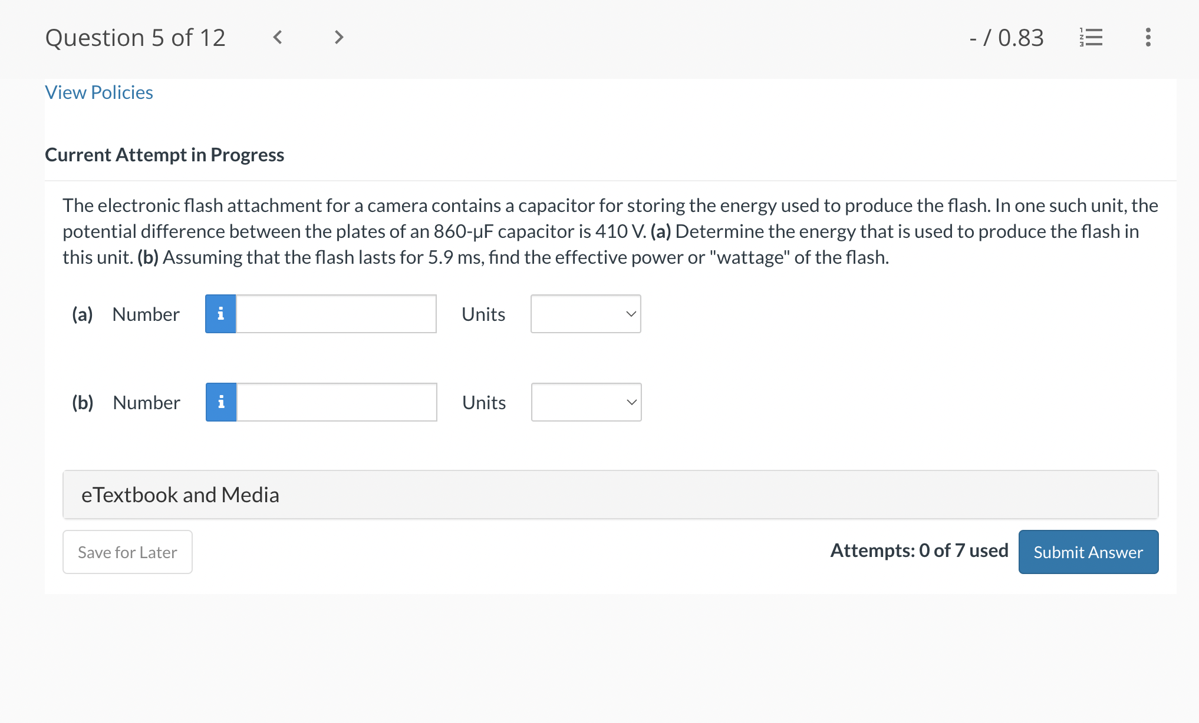Click the info icon for part (b)

tap(221, 402)
